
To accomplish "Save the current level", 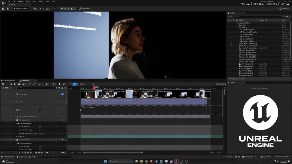I will tap(3, 9).
